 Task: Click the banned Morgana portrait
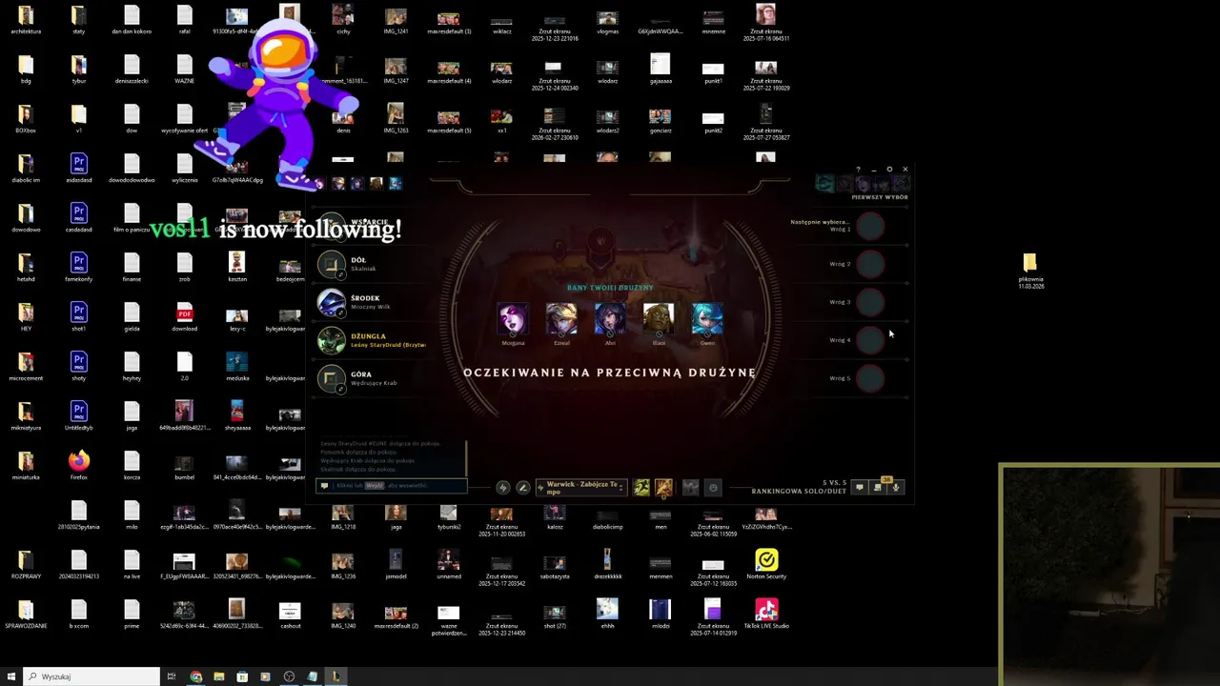(x=513, y=319)
